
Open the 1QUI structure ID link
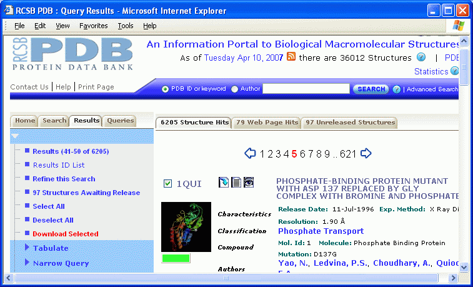click(189, 184)
